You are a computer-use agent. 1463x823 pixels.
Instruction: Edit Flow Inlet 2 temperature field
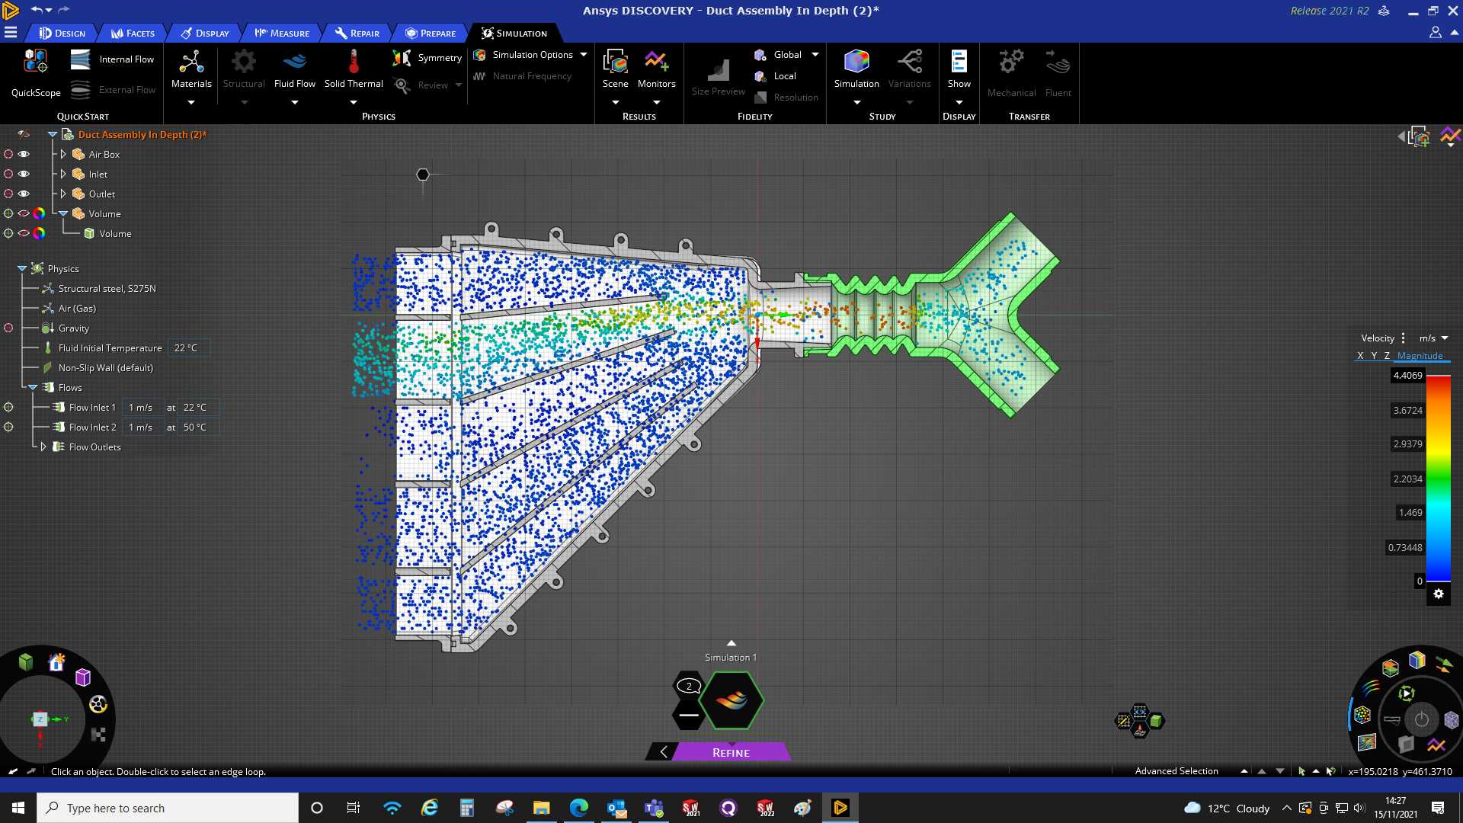(197, 427)
